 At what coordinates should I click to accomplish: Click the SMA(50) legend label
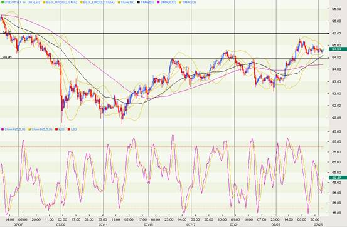pyautogui.click(x=147, y=3)
